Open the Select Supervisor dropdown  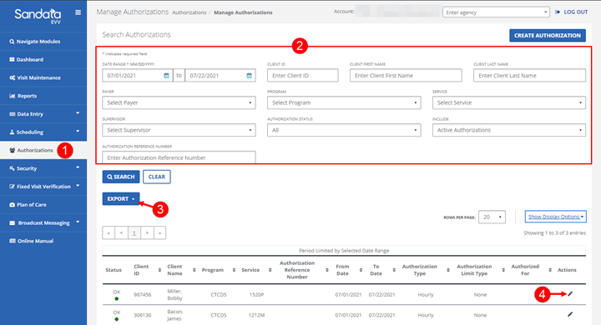click(x=179, y=130)
